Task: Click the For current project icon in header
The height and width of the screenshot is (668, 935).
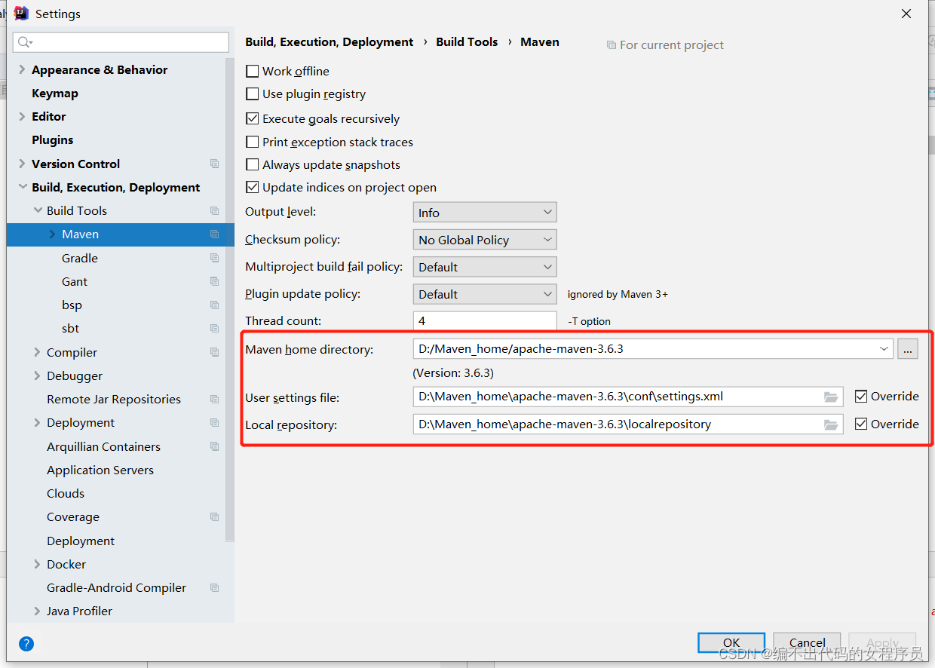Action: coord(612,45)
